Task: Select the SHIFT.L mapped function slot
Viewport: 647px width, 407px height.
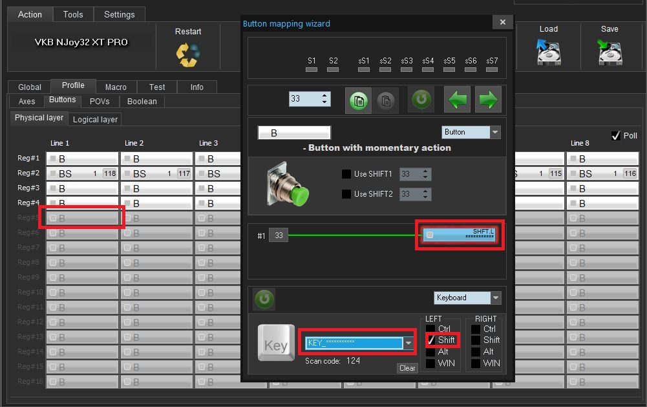Action: (460, 235)
